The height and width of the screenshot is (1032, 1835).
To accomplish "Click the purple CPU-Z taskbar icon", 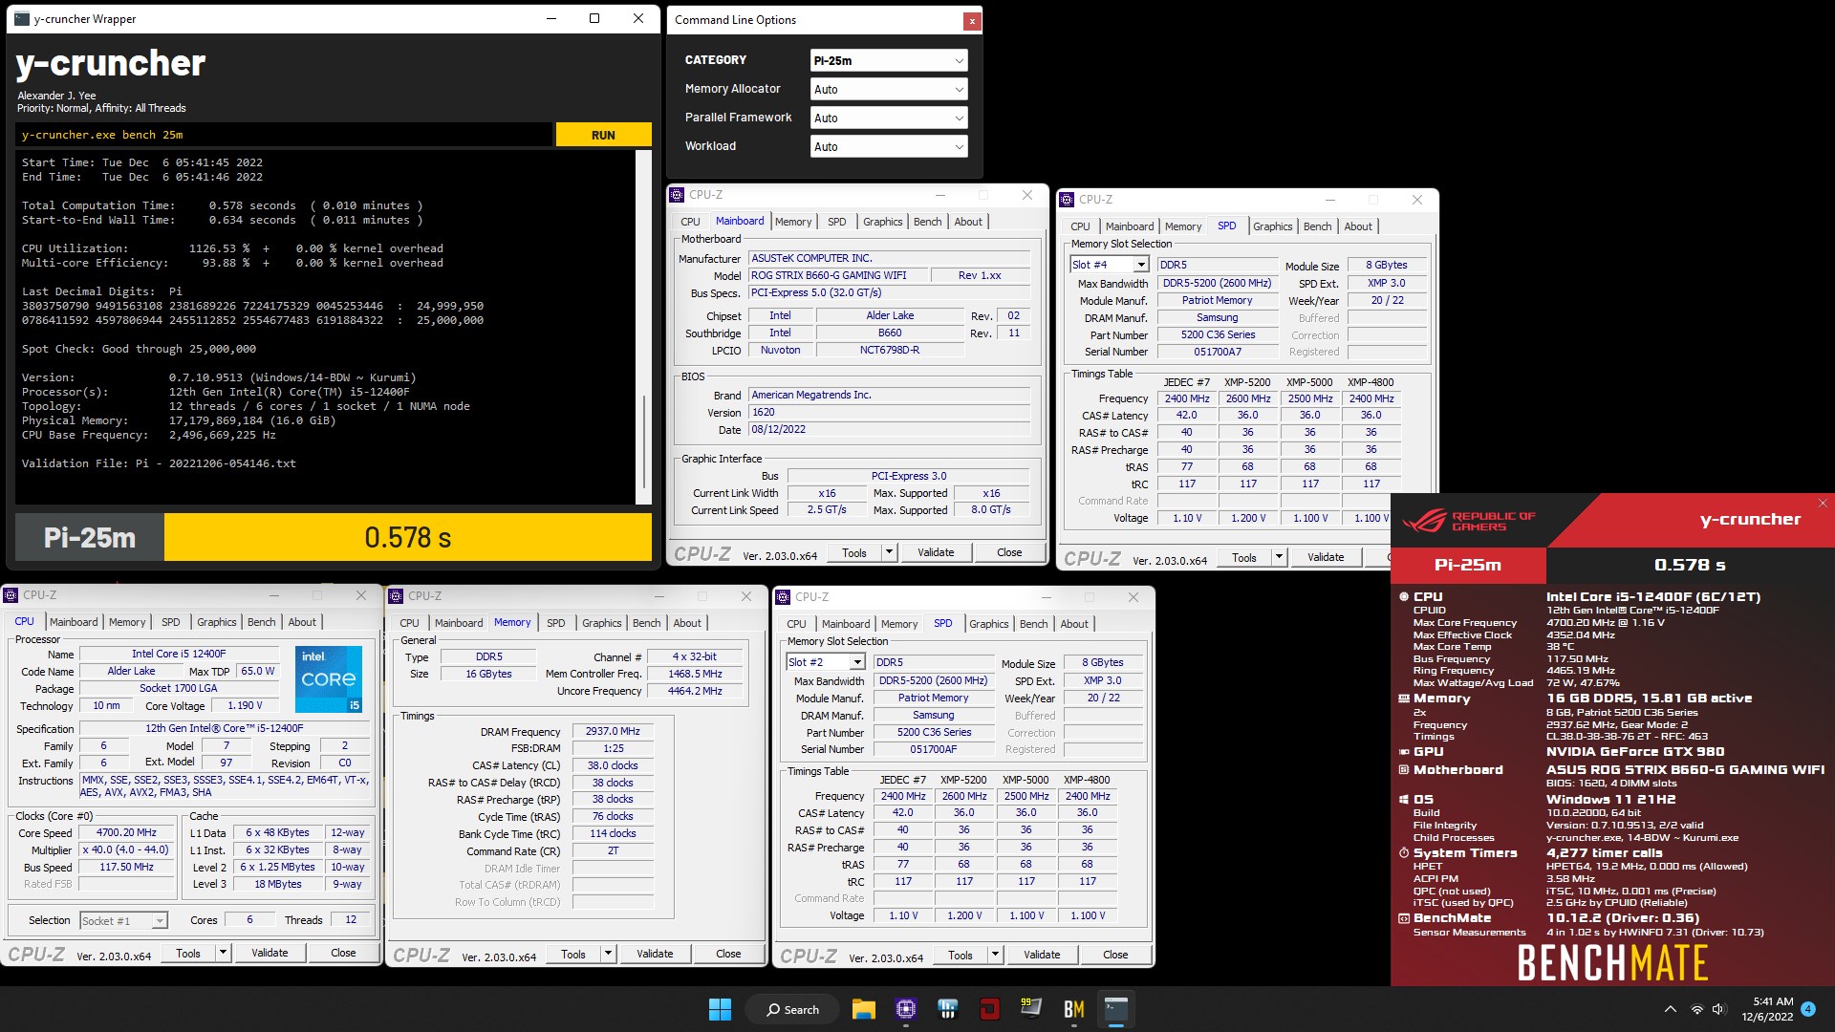I will 906,1009.
